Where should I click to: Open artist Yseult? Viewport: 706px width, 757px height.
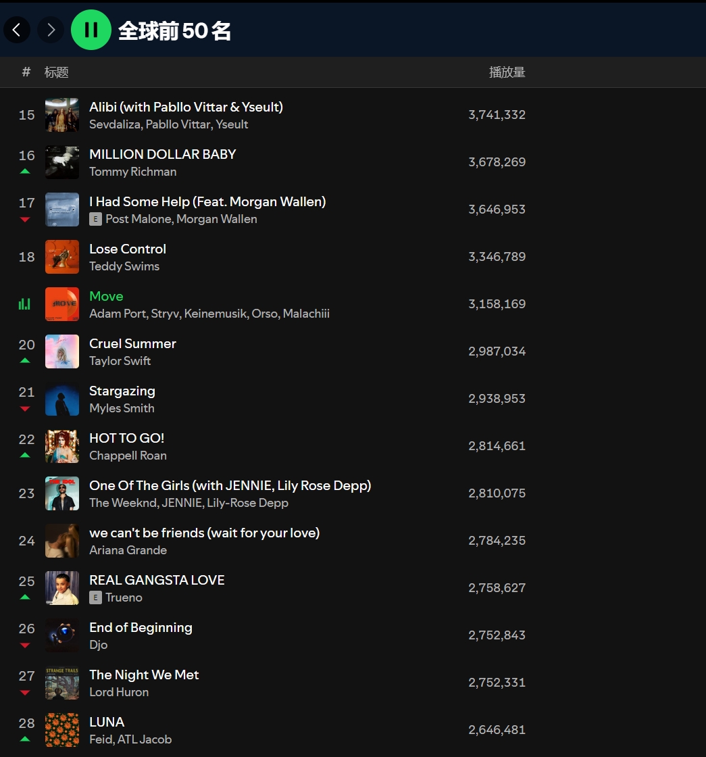pyautogui.click(x=232, y=124)
